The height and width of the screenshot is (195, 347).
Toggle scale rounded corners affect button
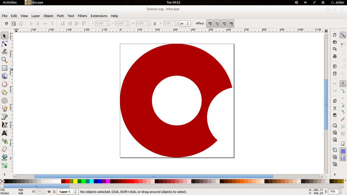click(217, 24)
